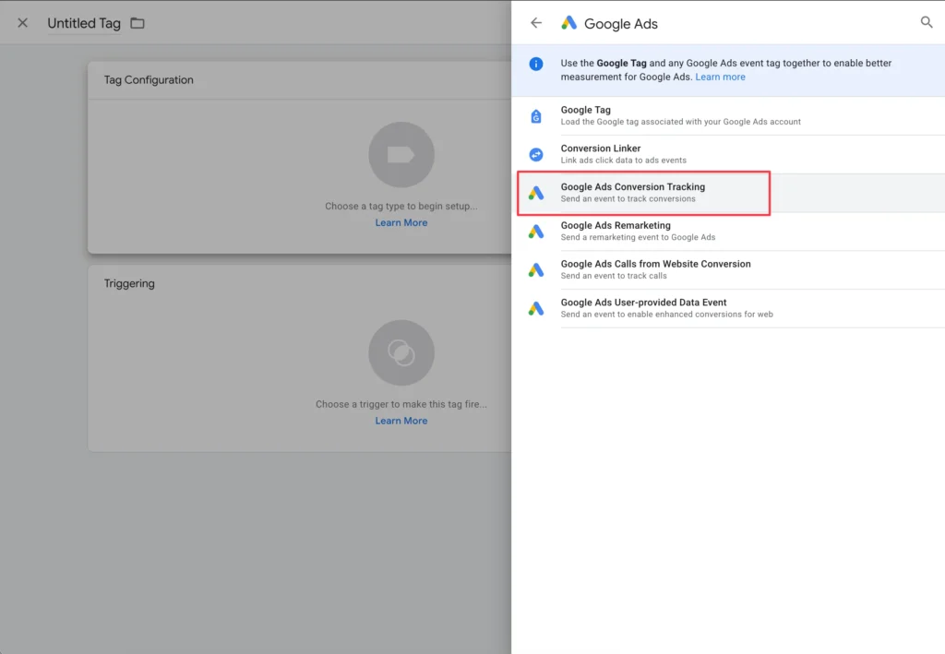Close the Untitled Tag editor
Viewport: 945px width, 654px height.
[x=23, y=23]
